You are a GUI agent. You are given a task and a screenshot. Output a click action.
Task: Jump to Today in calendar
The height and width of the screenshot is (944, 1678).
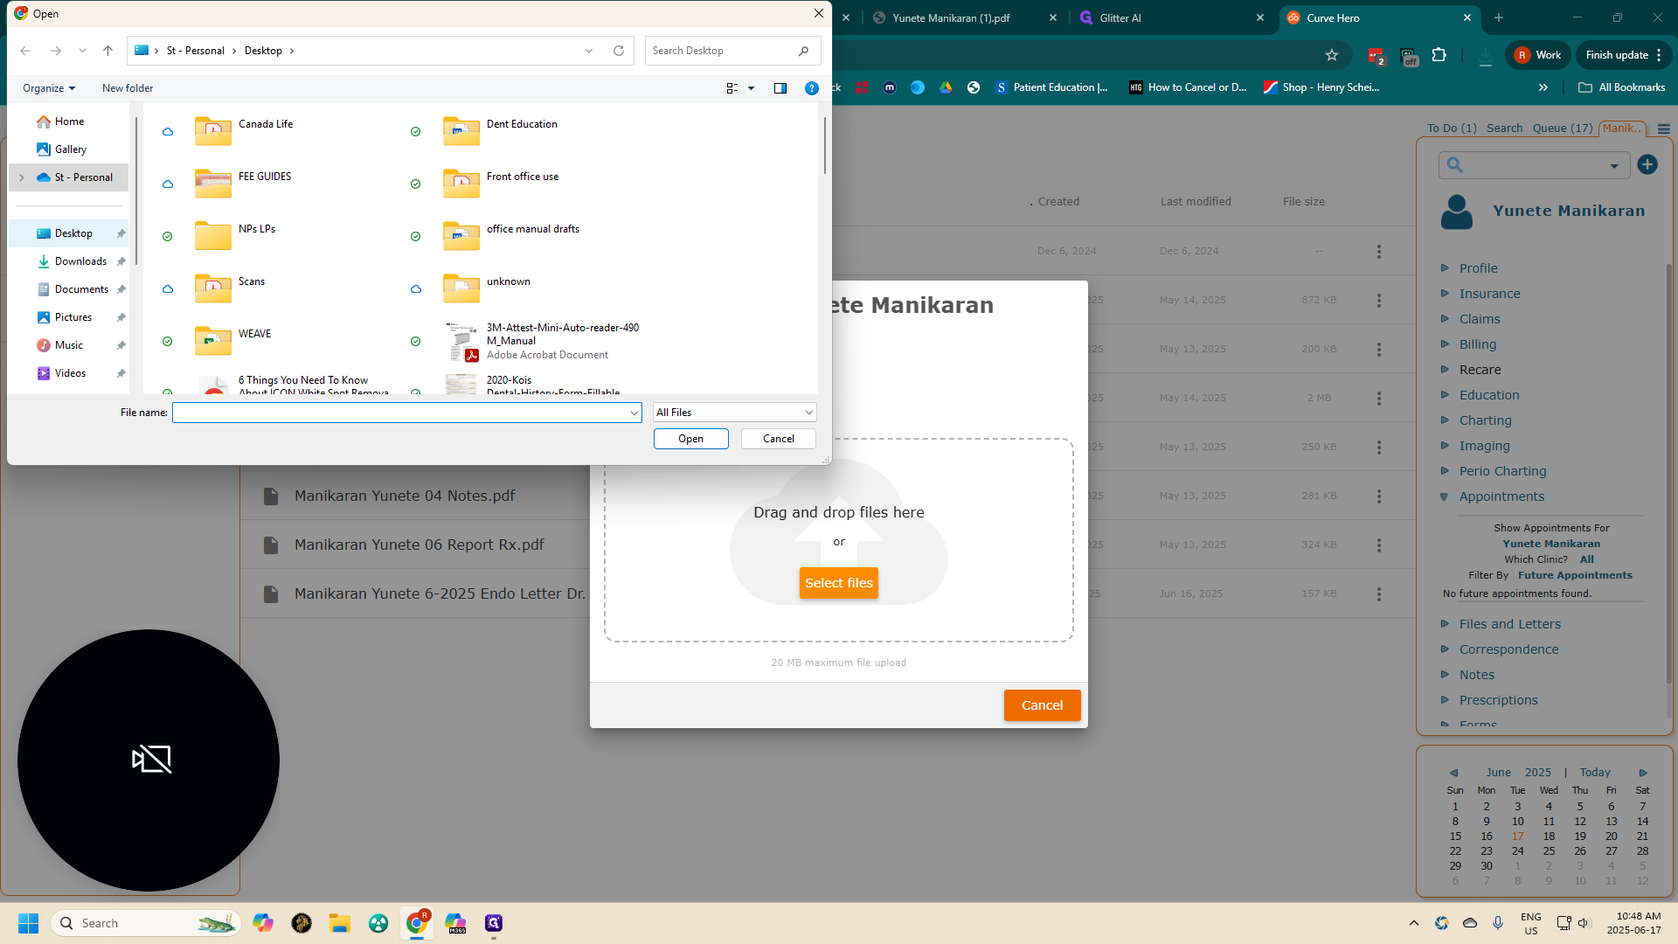click(1595, 773)
